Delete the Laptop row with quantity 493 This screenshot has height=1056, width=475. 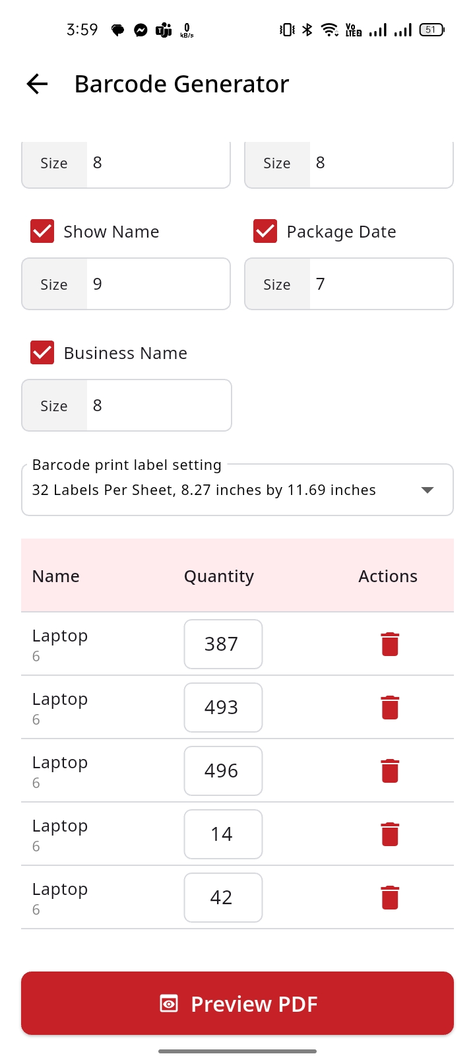pos(390,708)
